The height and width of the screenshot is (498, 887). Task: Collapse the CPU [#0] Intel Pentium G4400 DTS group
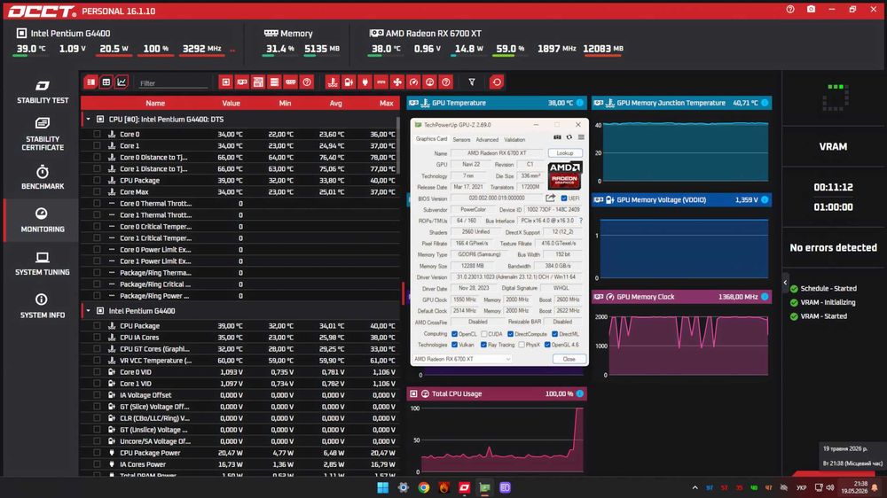(88, 120)
